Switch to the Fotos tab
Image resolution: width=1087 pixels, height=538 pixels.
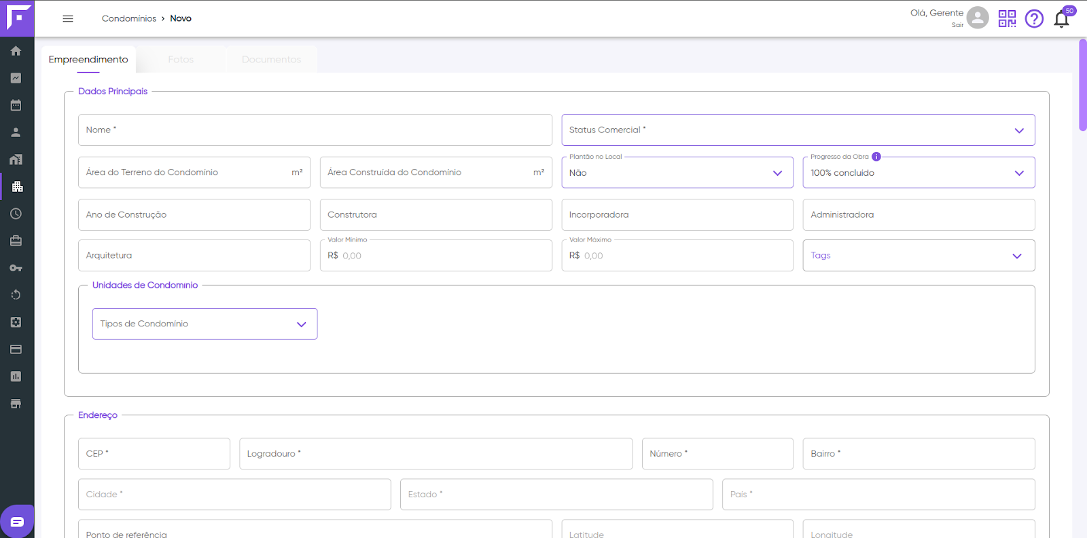tap(181, 60)
